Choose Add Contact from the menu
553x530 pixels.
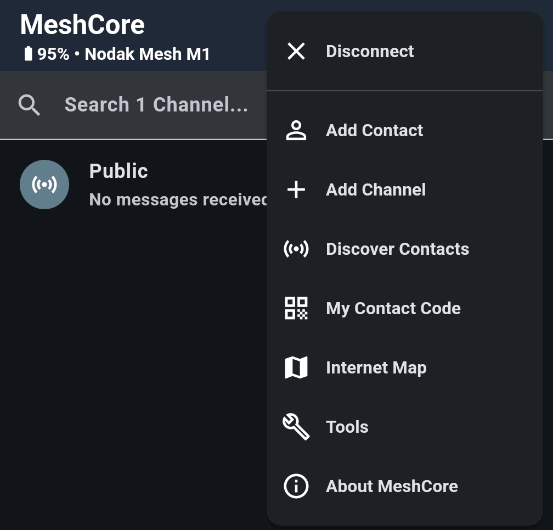point(374,130)
